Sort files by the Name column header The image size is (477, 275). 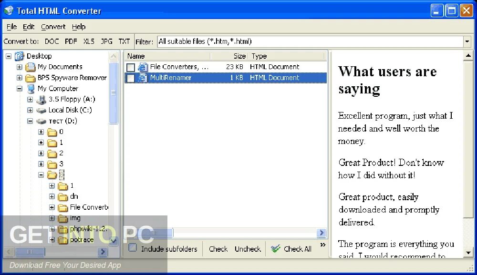[167, 56]
